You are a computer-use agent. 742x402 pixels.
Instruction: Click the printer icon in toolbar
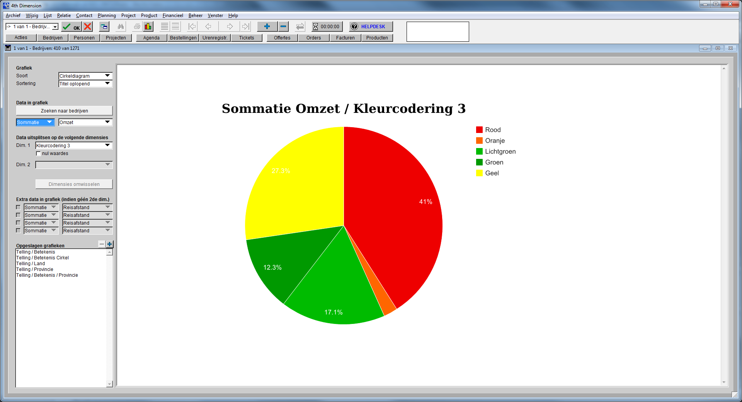point(137,27)
